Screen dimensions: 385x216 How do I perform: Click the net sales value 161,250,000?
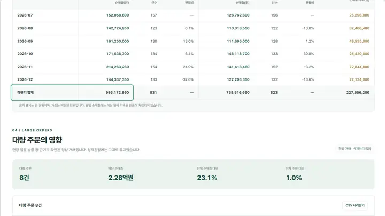pos(118,41)
